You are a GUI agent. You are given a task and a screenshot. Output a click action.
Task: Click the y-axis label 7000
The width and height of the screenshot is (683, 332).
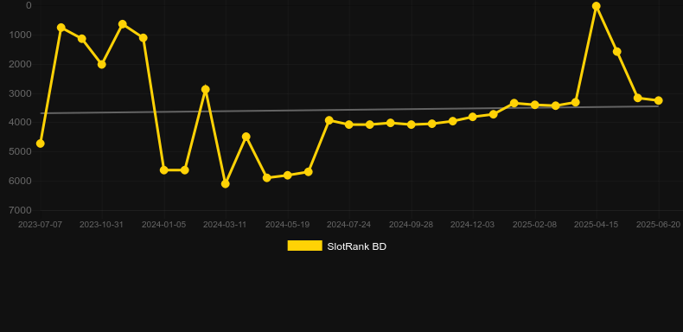21,210
